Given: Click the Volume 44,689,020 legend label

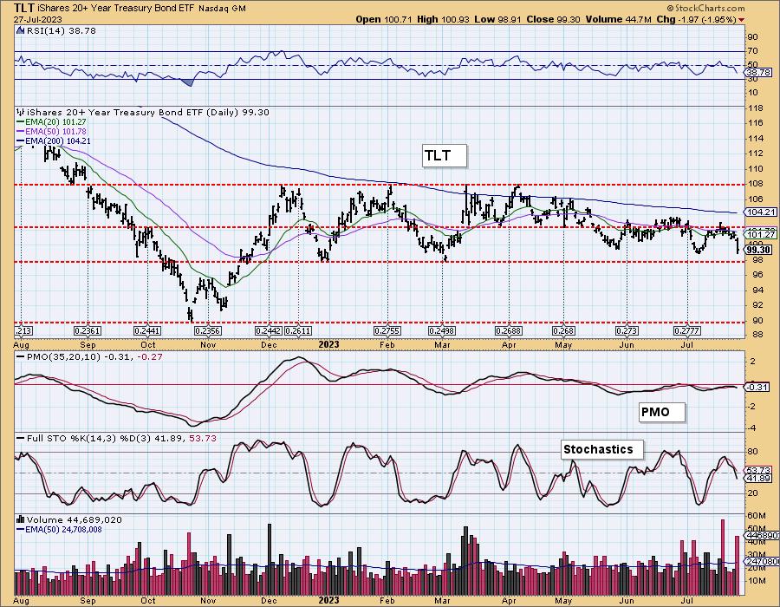Looking at the screenshot, I should pos(75,519).
